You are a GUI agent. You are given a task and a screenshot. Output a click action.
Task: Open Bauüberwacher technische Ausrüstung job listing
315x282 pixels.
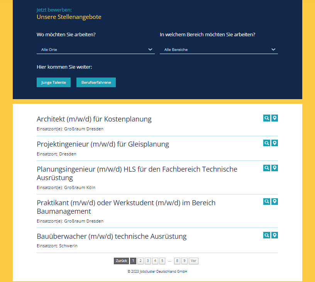pyautogui.click(x=112, y=236)
